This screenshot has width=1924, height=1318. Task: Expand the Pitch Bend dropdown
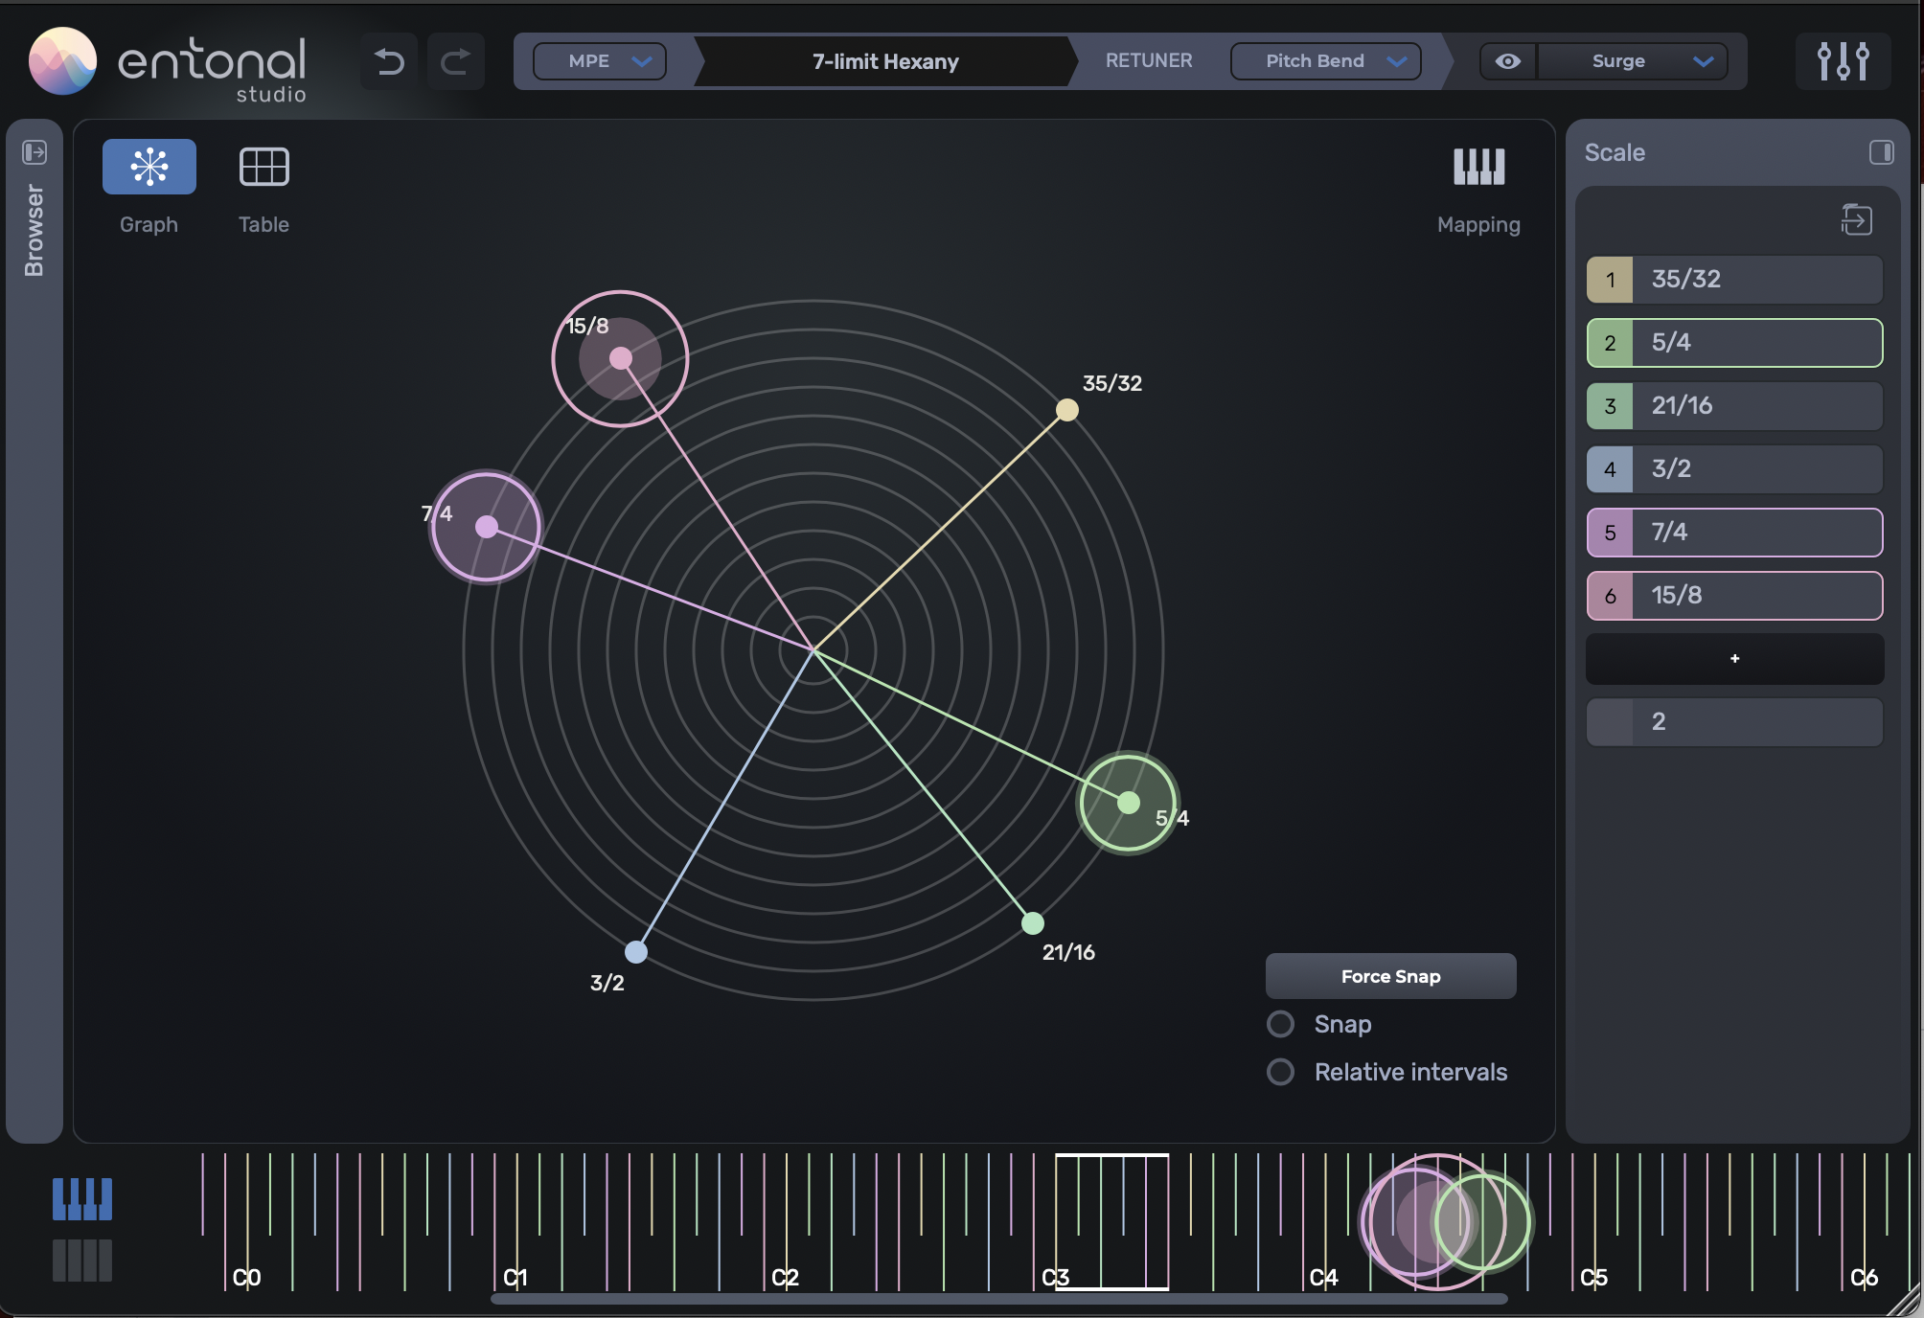[1326, 60]
